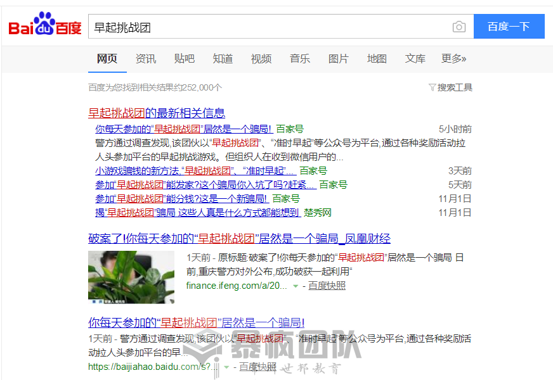
Task: Open 破案了 凤凰财经 result title
Action: tap(240, 239)
